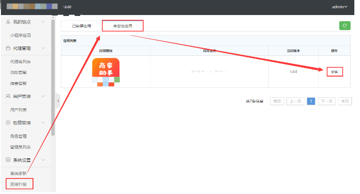
Task: Click the 我的站点 user icon in sidebar
Action: click(8, 22)
